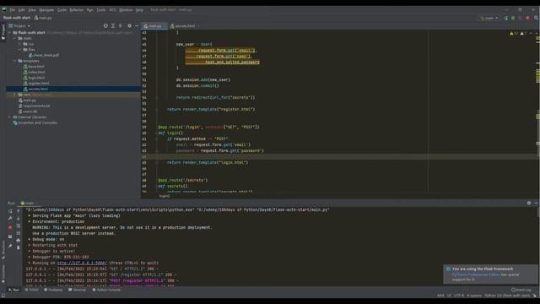This screenshot has height=304, width=540.
Task: Click the wrench icon in Run panel
Action: [10, 219]
